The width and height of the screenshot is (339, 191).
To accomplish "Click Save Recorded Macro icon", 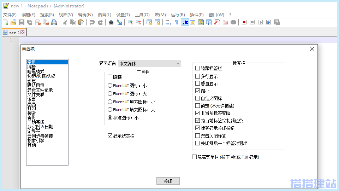I will click(277, 22).
